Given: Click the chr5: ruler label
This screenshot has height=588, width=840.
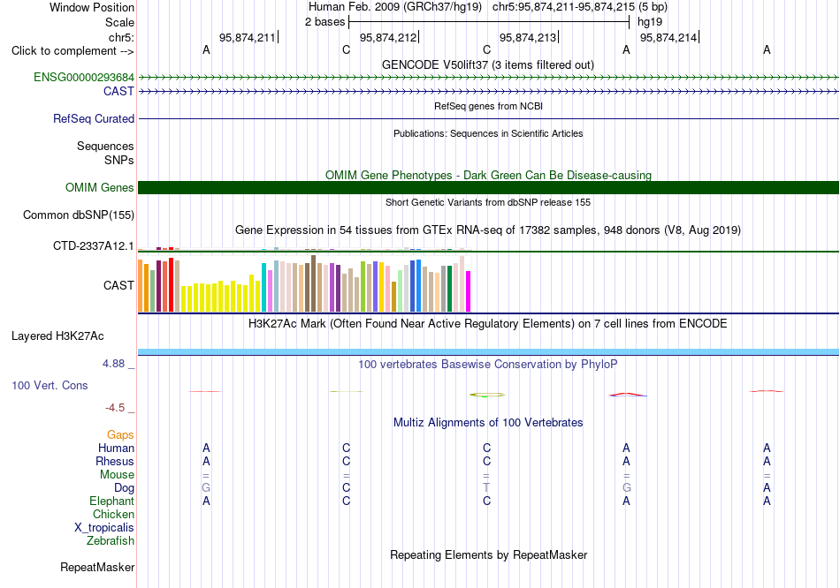Looking at the screenshot, I should 121,37.
